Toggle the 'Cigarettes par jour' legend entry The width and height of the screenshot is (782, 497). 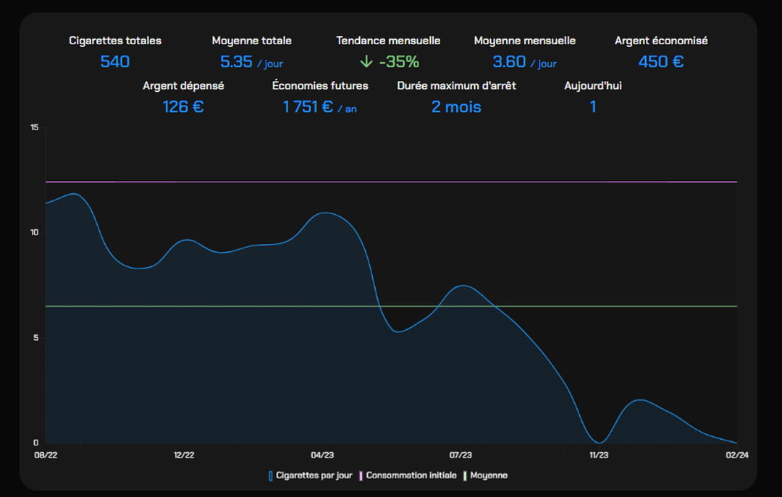[314, 475]
